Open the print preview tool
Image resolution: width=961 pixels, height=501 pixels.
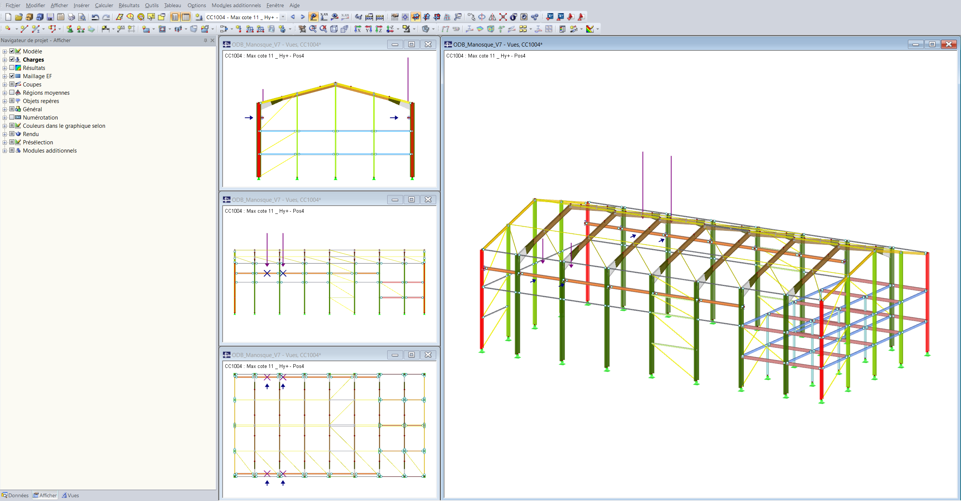81,17
